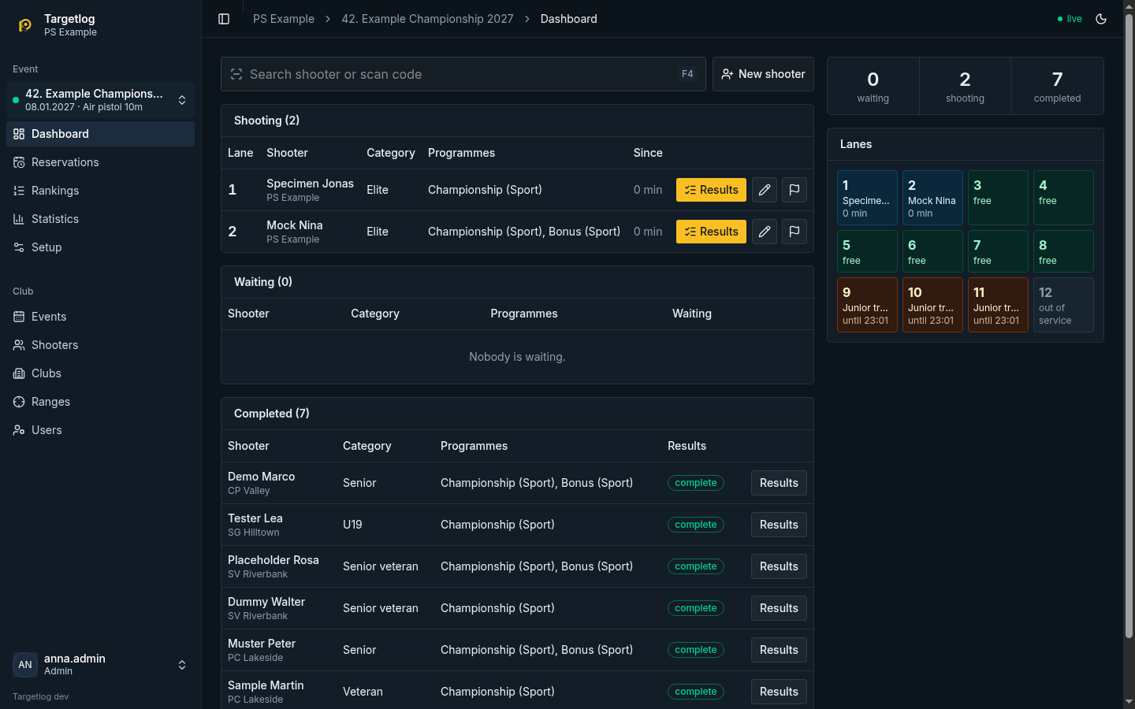Click 42. Example Championship 2027 breadcrumb
This screenshot has height=709, width=1135.
427,19
